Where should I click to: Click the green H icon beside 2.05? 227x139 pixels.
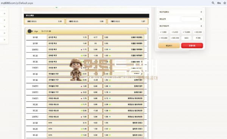click(x=82, y=80)
